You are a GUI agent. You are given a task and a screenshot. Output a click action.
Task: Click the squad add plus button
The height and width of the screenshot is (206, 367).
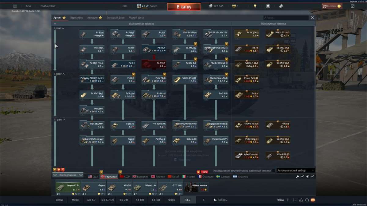click(x=287, y=200)
